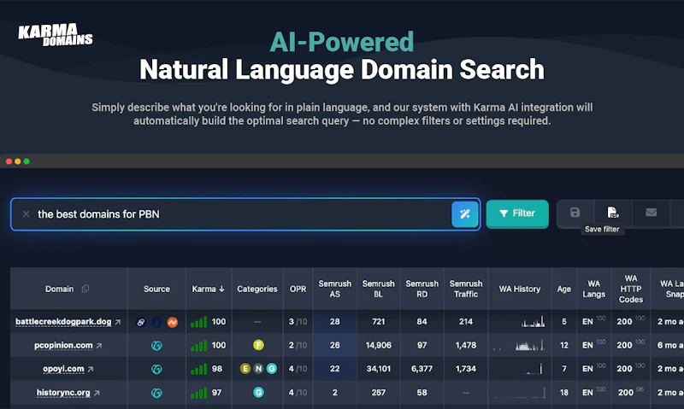
Task: Click Semrush BL value 267
Action: click(x=378, y=393)
